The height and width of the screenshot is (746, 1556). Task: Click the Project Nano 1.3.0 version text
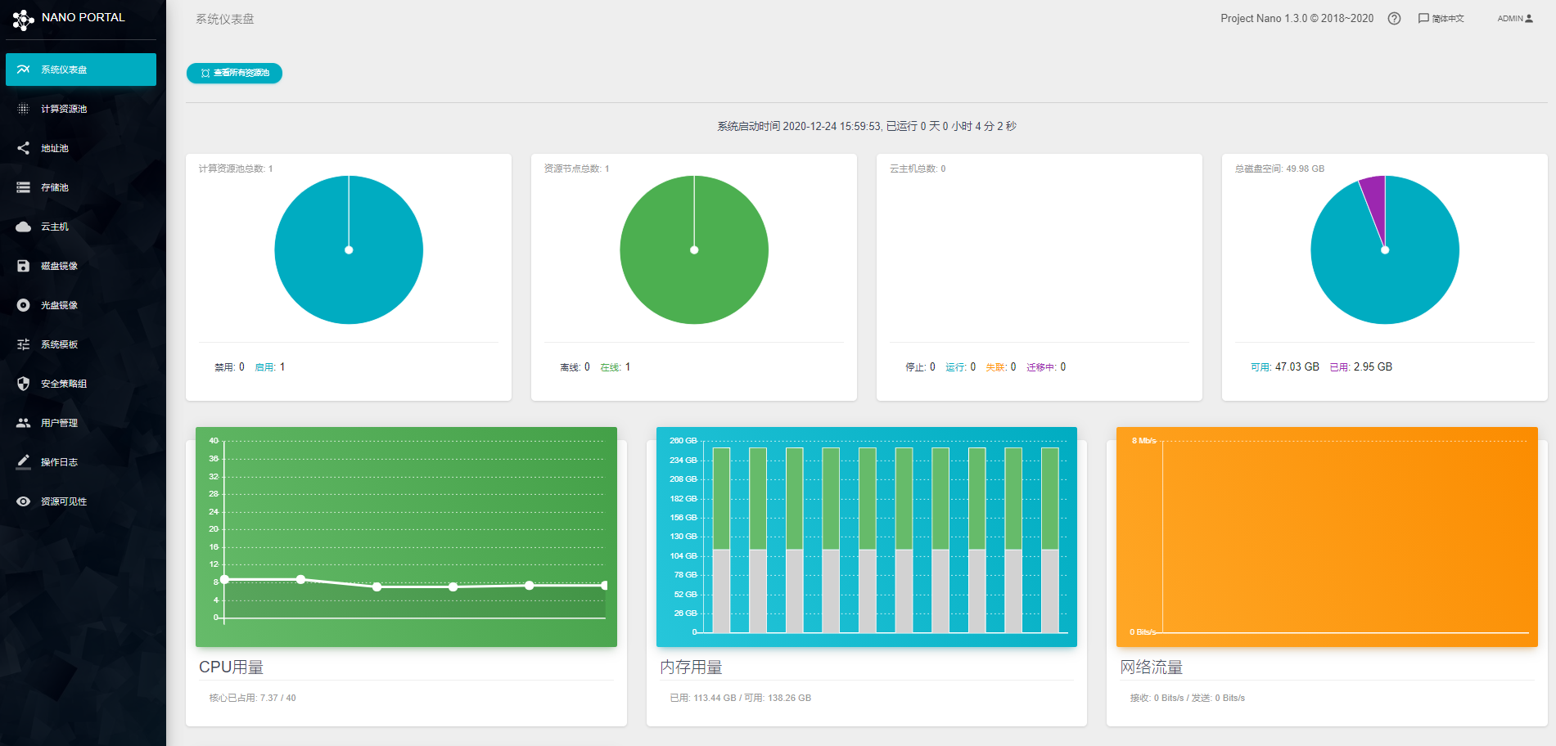coord(1297,19)
